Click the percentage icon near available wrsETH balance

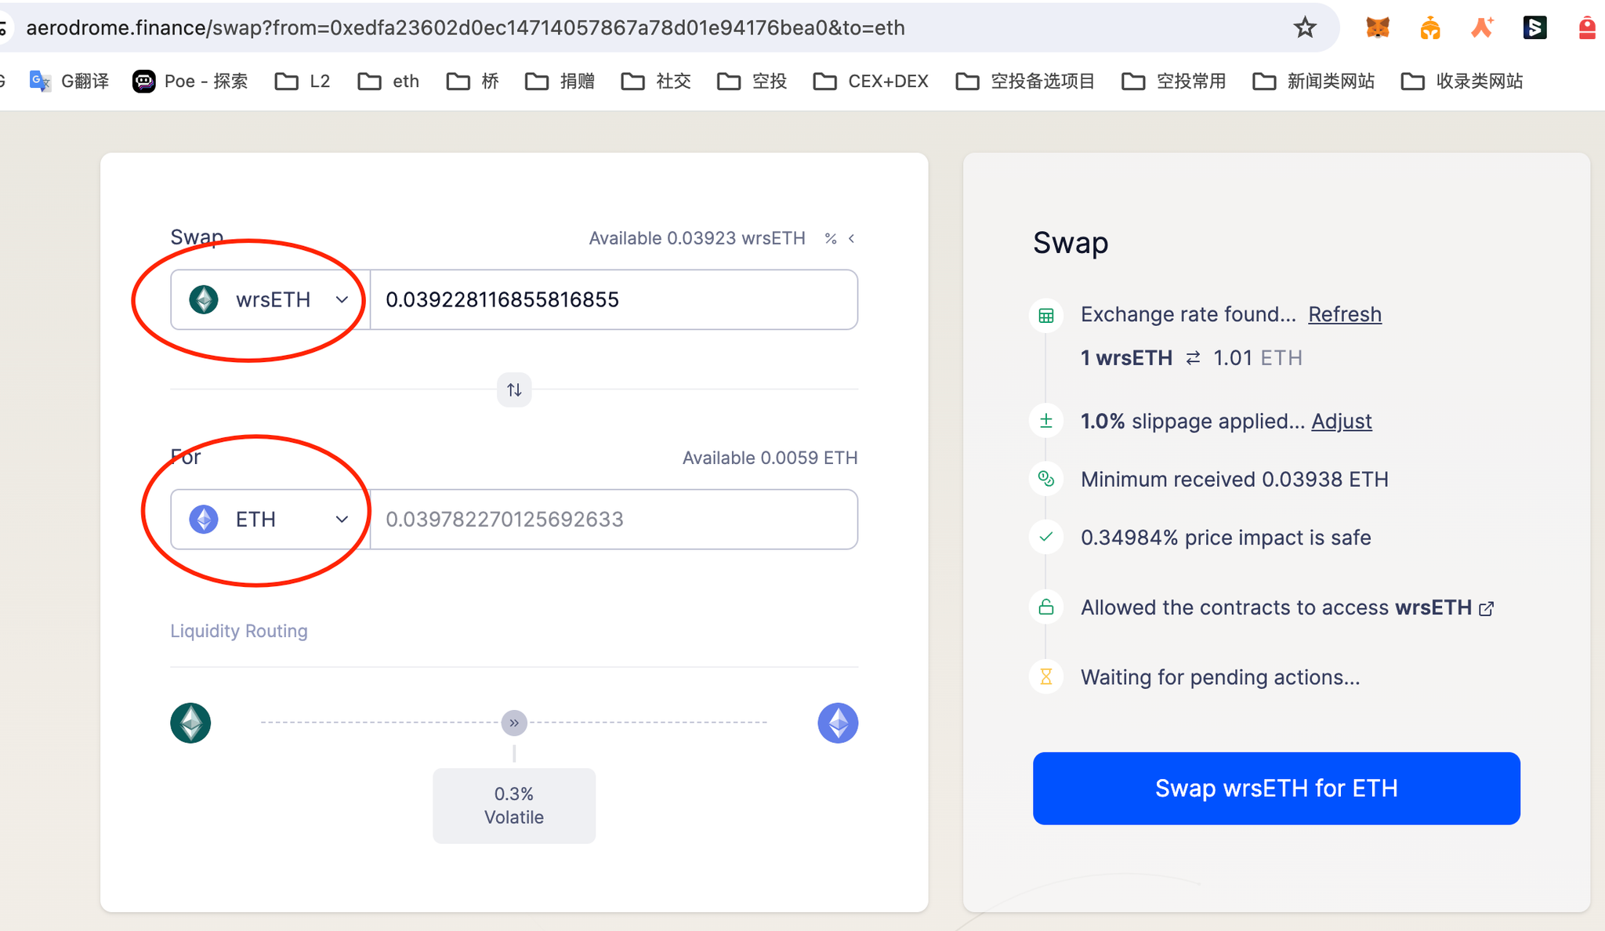pos(830,238)
